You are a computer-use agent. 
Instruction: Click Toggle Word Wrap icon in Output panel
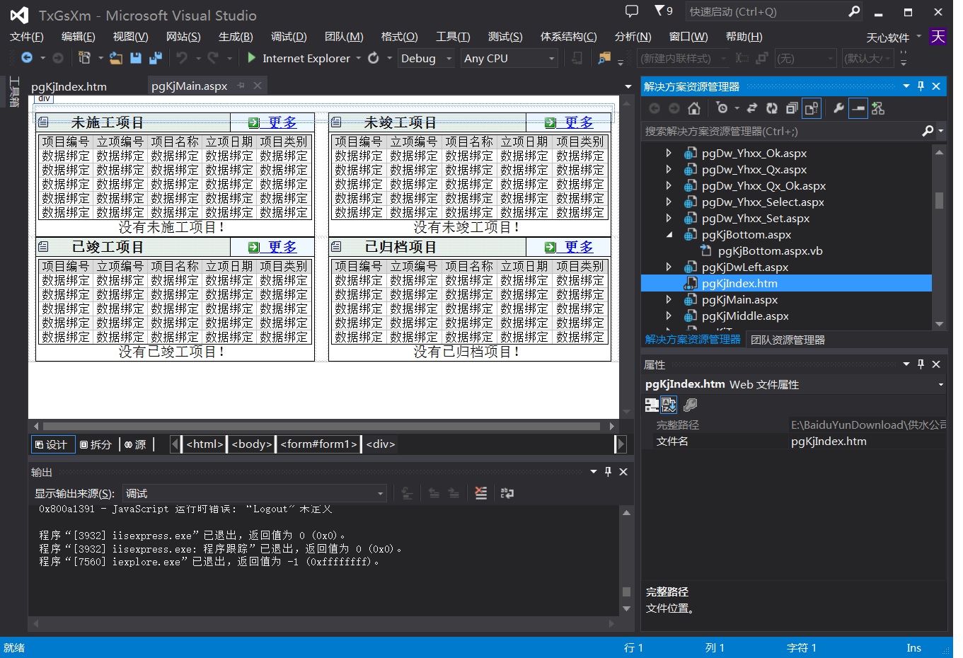507,493
